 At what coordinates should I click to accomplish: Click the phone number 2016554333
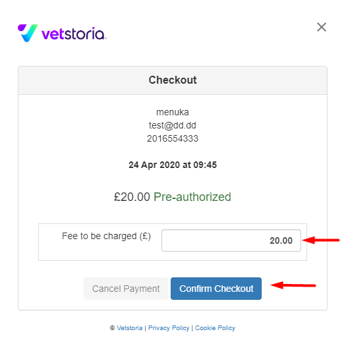[173, 138]
